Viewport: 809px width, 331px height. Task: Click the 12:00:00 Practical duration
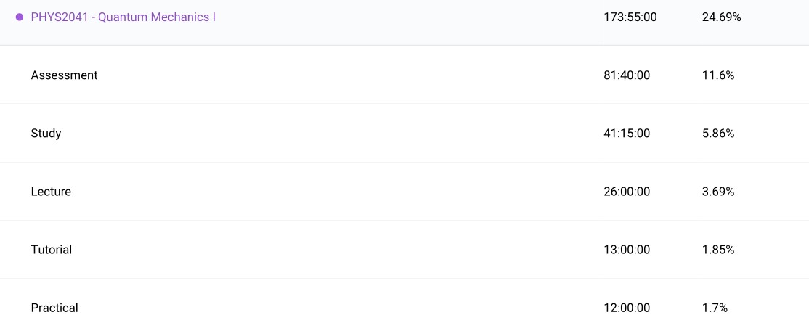(x=627, y=308)
